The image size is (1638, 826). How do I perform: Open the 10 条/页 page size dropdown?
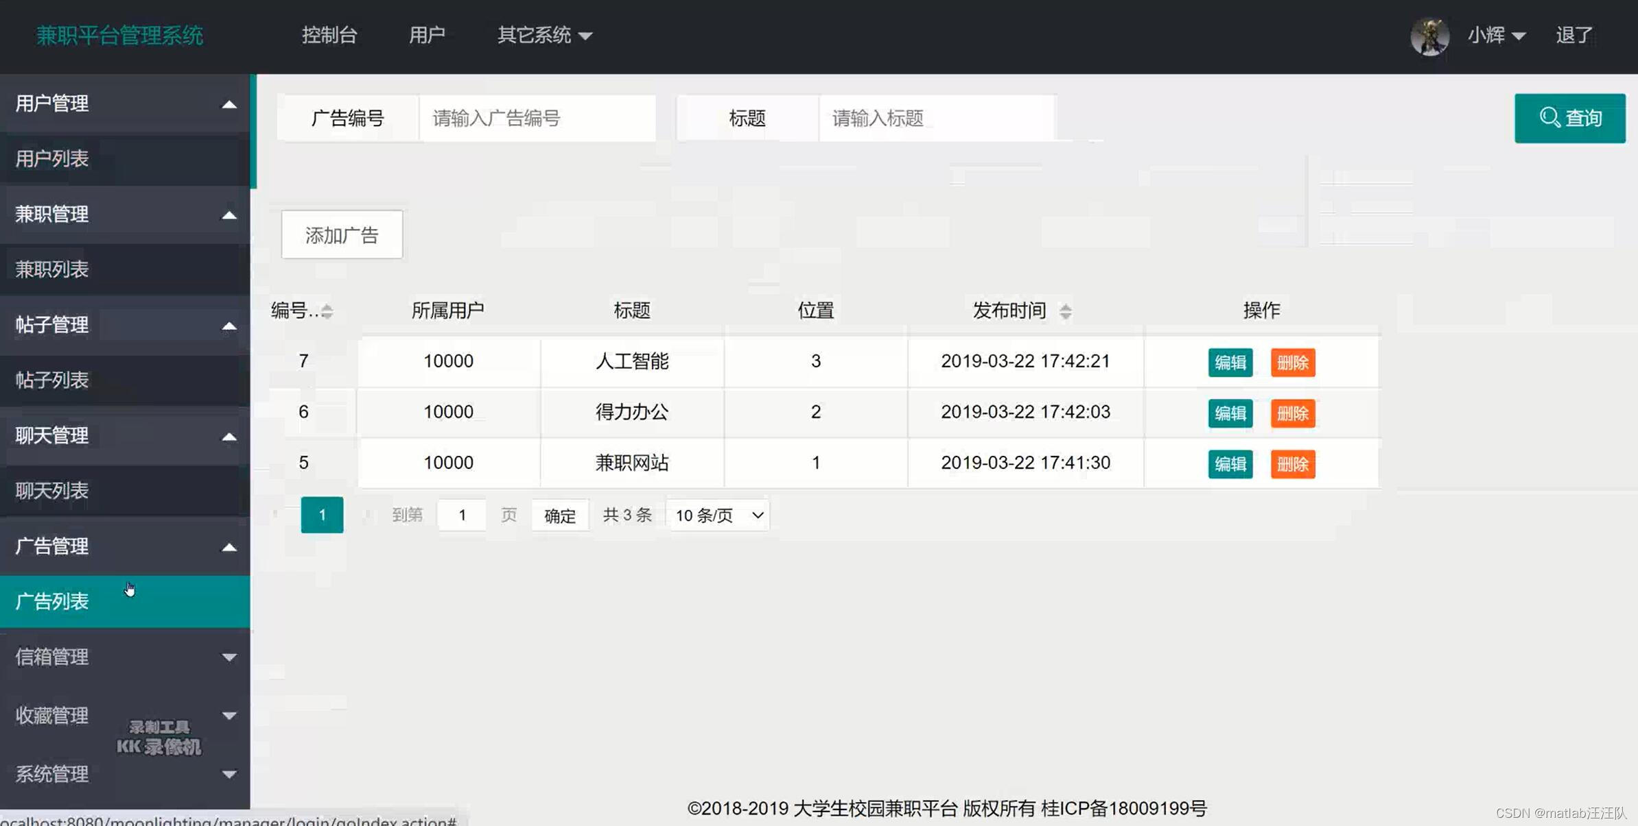click(718, 515)
